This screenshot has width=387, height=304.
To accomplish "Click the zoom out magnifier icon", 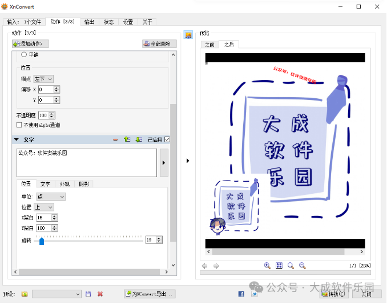I will click(x=291, y=266).
